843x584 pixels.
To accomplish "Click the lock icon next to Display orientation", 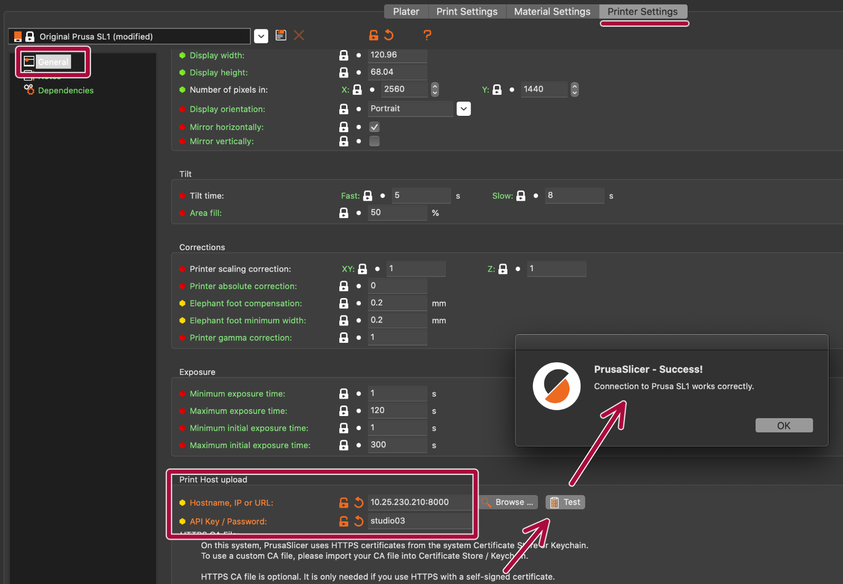I will click(x=344, y=109).
